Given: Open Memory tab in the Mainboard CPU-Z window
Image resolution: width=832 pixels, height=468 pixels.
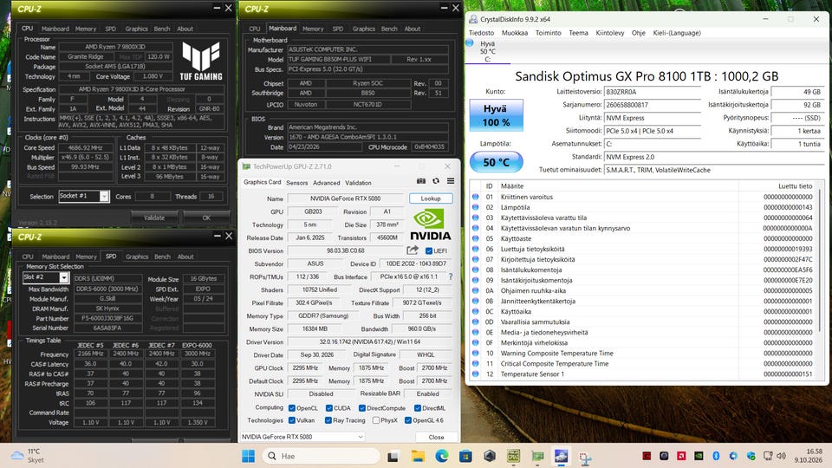Looking at the screenshot, I should coord(313,29).
